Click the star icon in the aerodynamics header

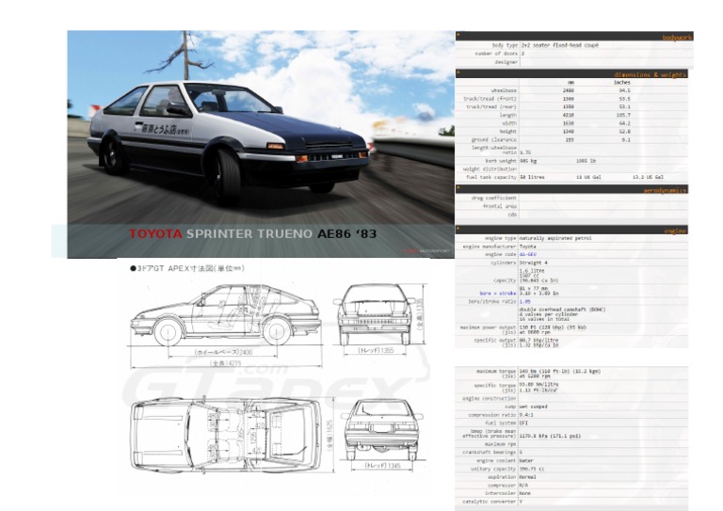(458, 187)
